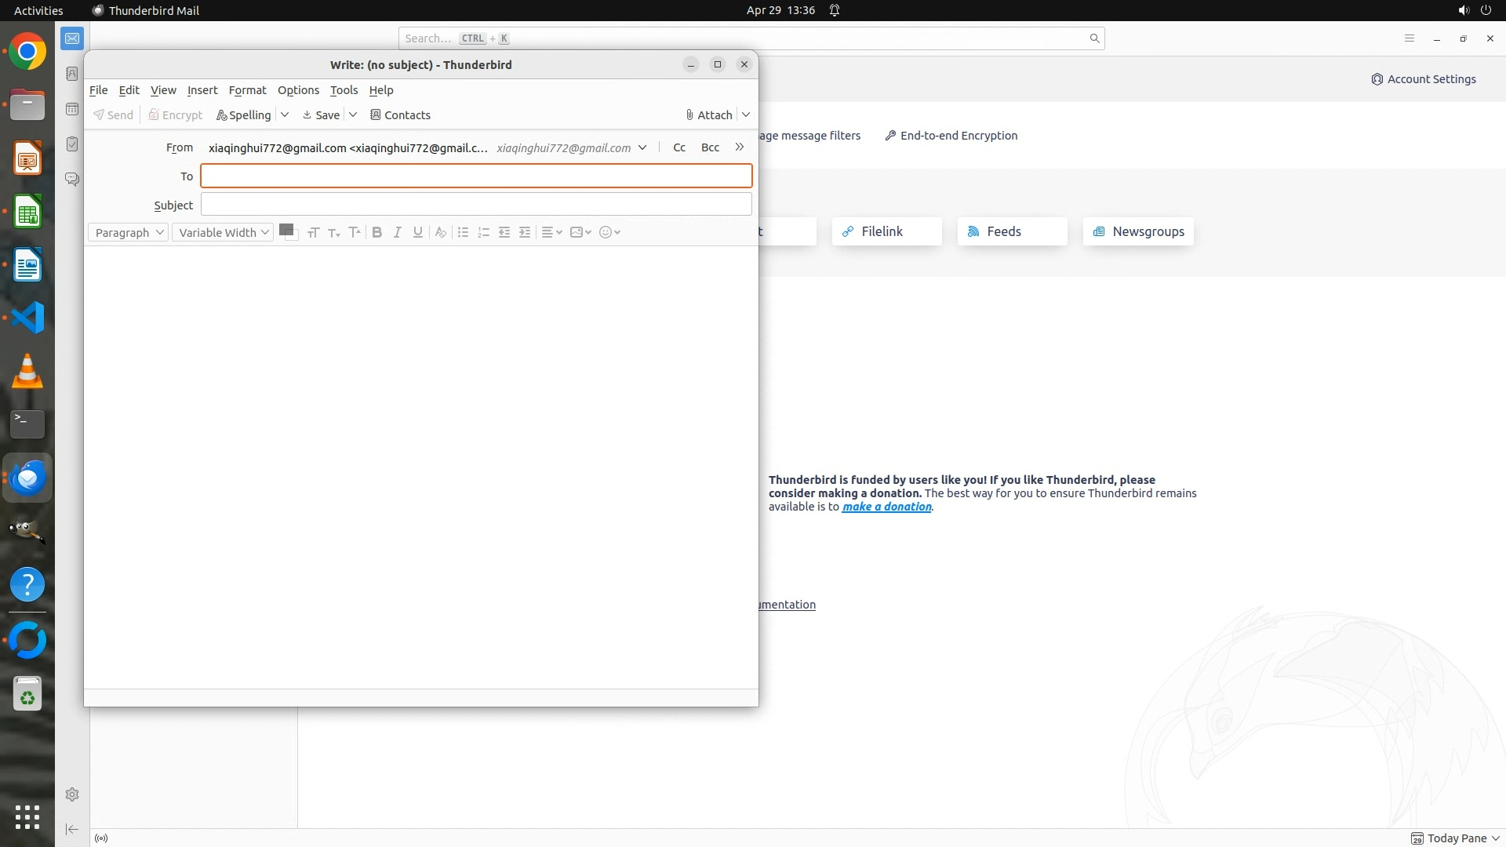Choose the text color swatch
The width and height of the screenshot is (1506, 847).
click(x=286, y=230)
